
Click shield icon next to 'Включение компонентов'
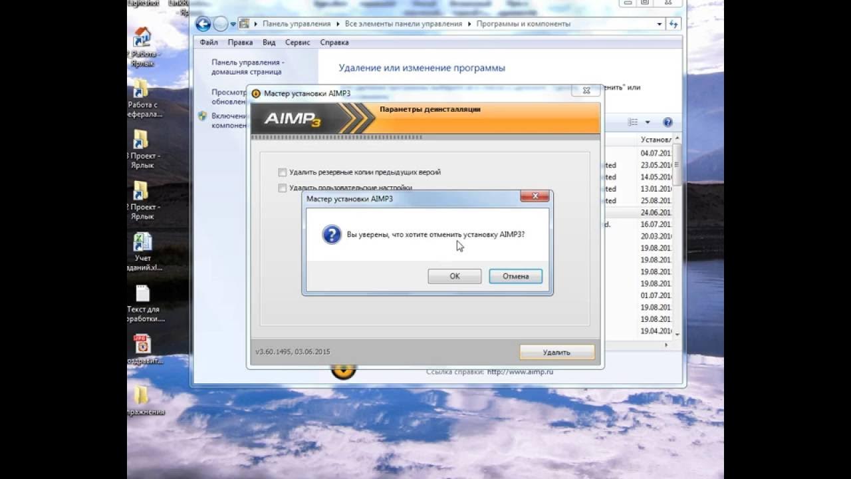click(x=203, y=116)
